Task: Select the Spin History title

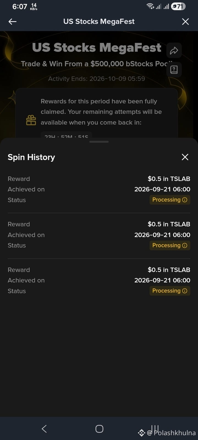Action: (x=31, y=157)
